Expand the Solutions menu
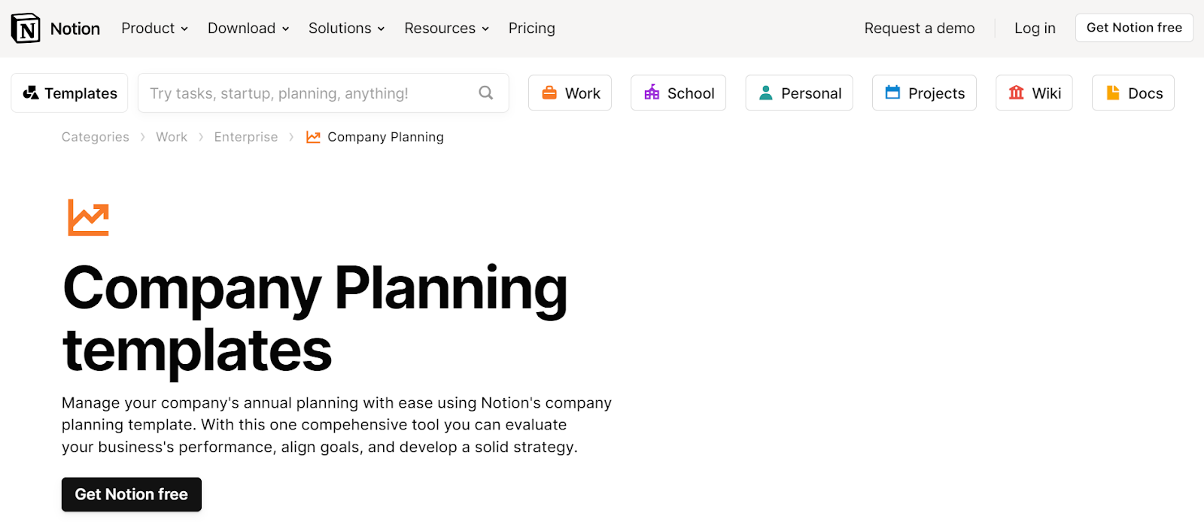This screenshot has width=1204, height=522. (x=346, y=29)
